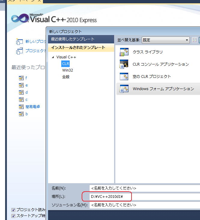Select the 空の CLR プロジェクト template icon
Image resolution: width=200 pixels, height=220 pixels.
[124, 76]
